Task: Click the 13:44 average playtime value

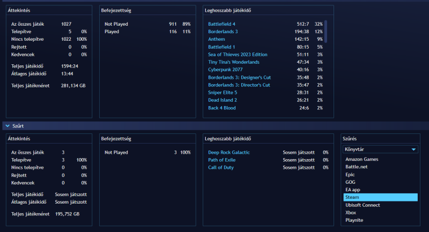Action: [x=67, y=74]
